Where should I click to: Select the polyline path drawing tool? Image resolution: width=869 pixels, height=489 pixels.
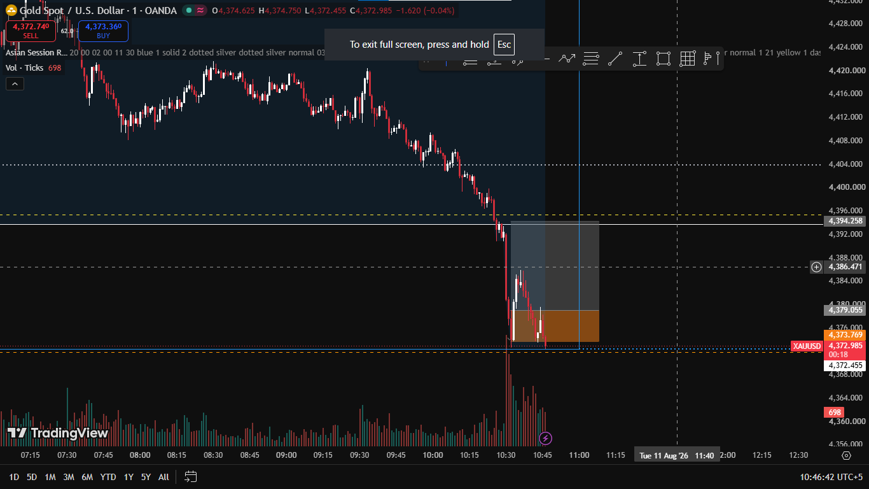pyautogui.click(x=567, y=59)
